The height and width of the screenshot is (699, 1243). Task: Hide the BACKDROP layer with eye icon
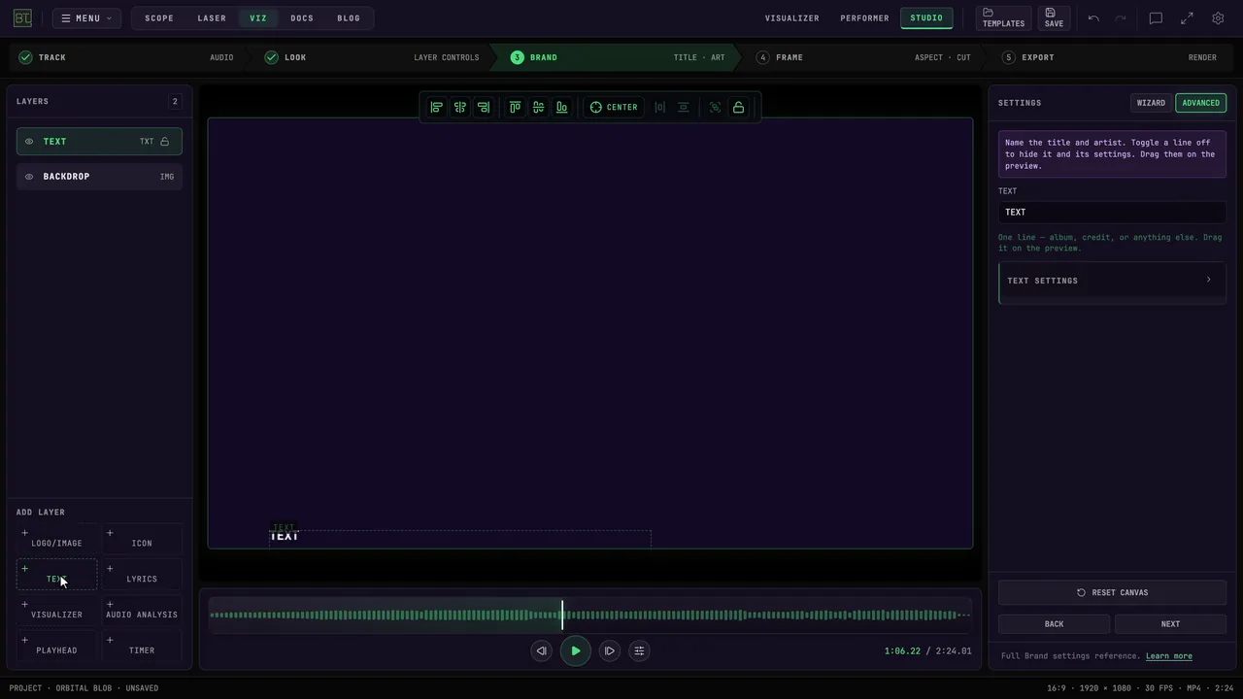point(29,177)
